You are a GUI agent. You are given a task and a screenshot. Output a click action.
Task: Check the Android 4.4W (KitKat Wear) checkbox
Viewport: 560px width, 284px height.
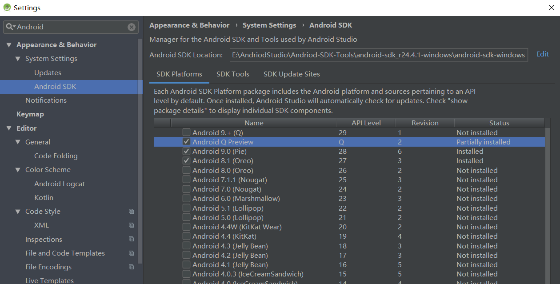(x=187, y=227)
